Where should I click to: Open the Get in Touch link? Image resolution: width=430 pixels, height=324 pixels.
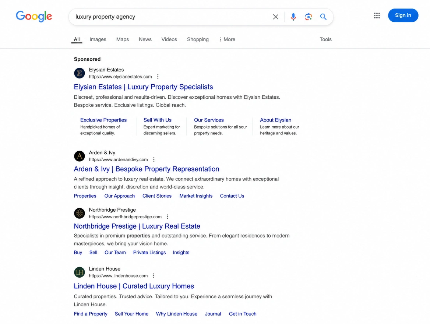tap(243, 314)
